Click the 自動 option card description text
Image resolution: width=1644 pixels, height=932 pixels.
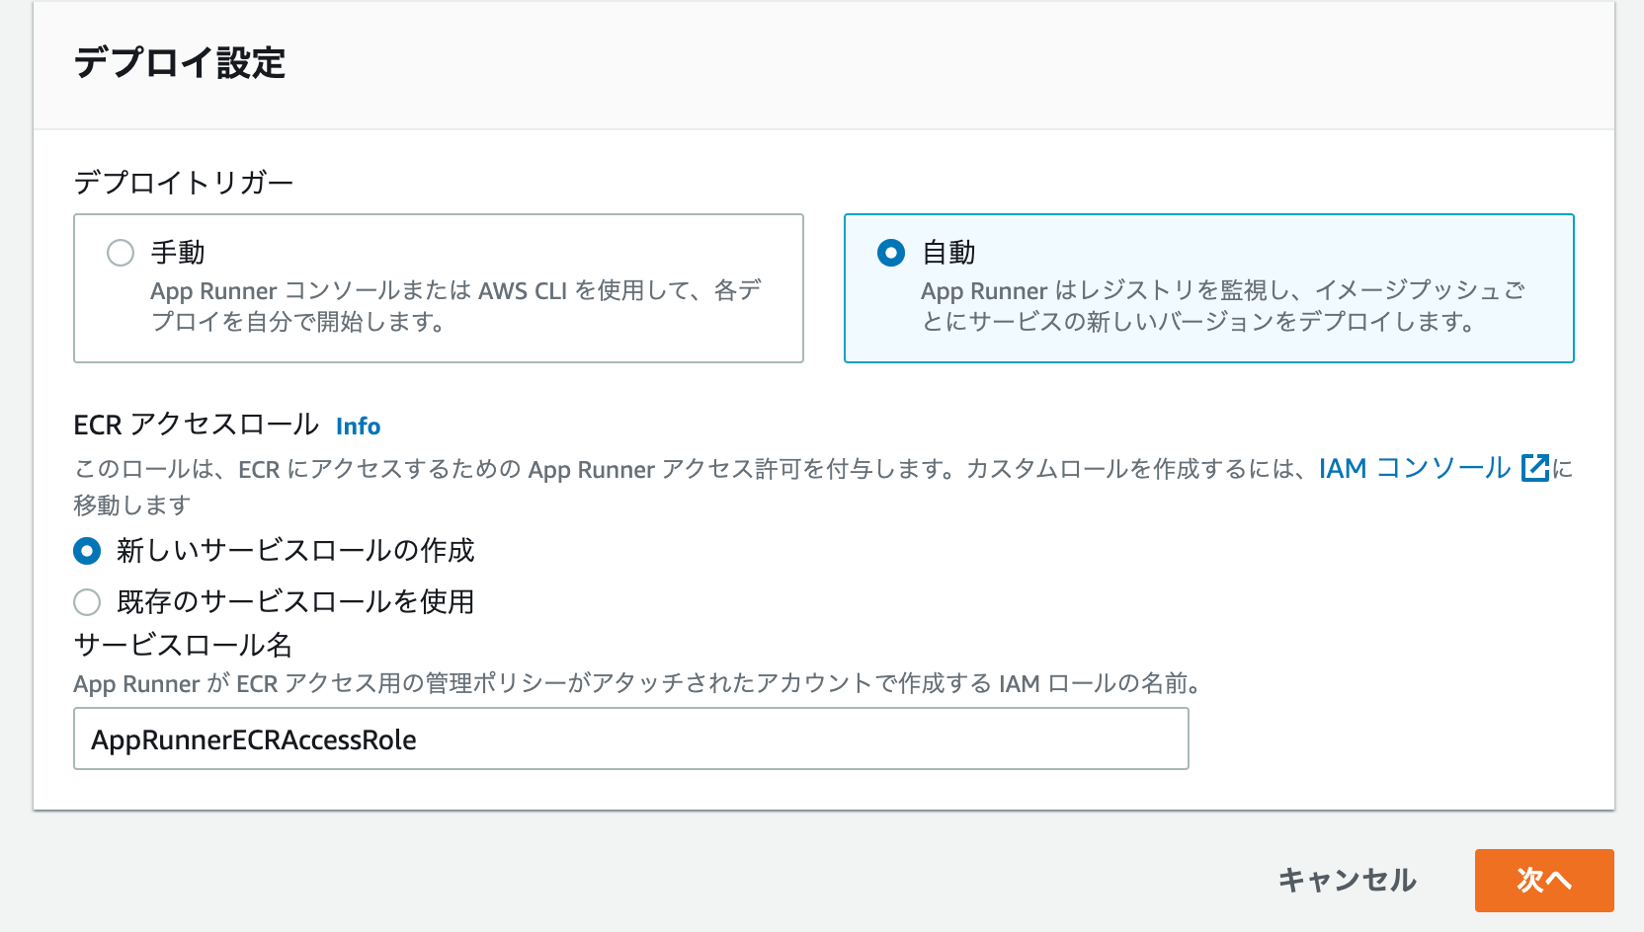click(x=1223, y=306)
